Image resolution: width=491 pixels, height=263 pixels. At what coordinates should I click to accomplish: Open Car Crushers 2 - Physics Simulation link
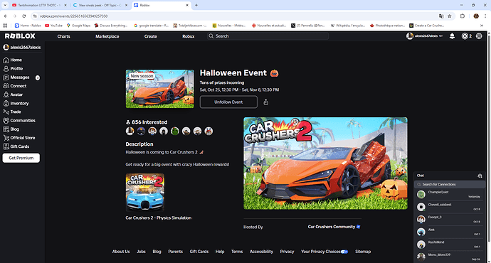pos(159,218)
